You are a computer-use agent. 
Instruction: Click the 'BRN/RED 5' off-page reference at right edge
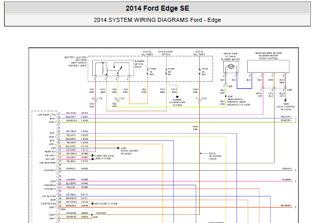coord(288,206)
